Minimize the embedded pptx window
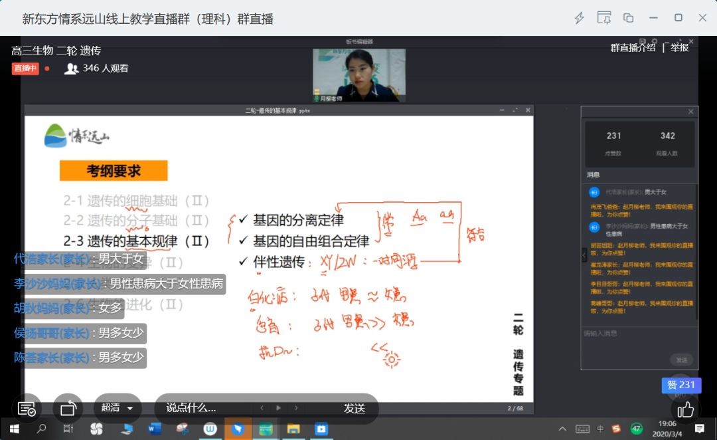The image size is (717, 440). tap(502, 110)
